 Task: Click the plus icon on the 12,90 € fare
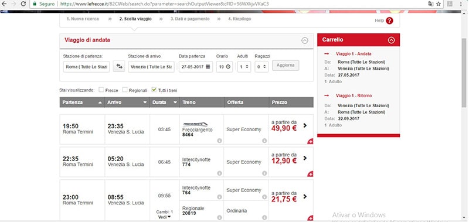click(311, 174)
